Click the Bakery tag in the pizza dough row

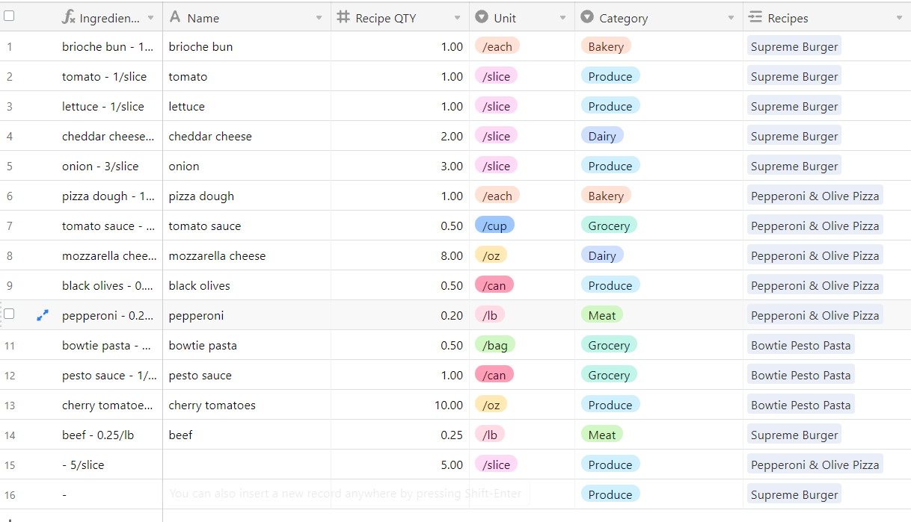point(606,196)
